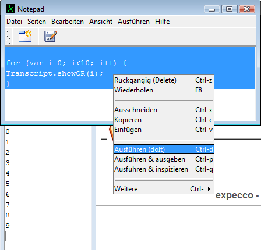The height and width of the screenshot is (250, 261).
Task: Click the new page toolbar icon
Action: 25,36
